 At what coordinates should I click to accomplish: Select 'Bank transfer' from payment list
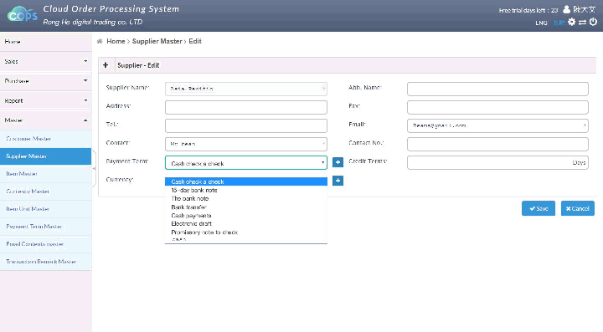coord(188,207)
